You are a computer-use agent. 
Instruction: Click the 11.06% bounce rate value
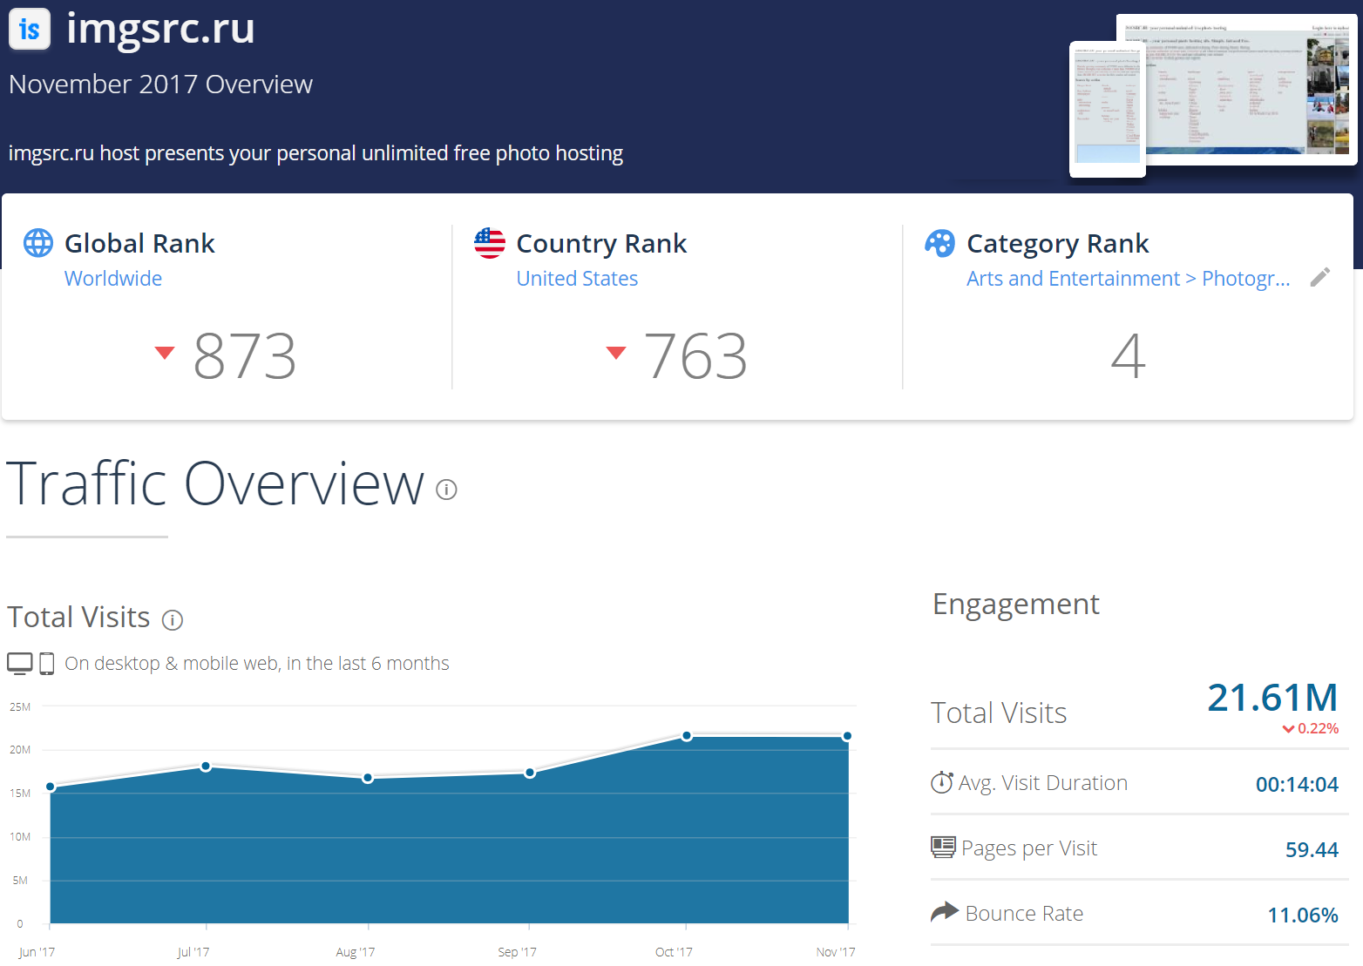(1303, 915)
